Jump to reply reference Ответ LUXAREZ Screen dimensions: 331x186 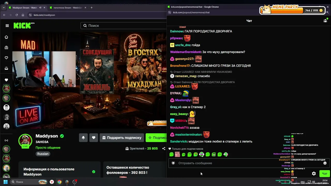201,72
